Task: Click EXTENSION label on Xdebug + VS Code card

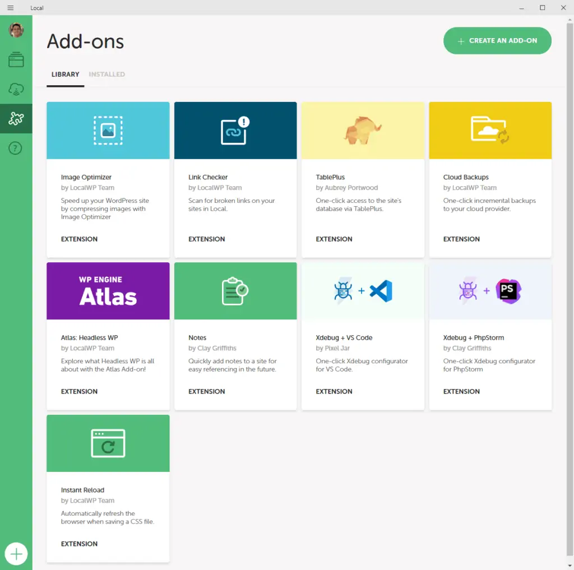Action: [x=334, y=391]
